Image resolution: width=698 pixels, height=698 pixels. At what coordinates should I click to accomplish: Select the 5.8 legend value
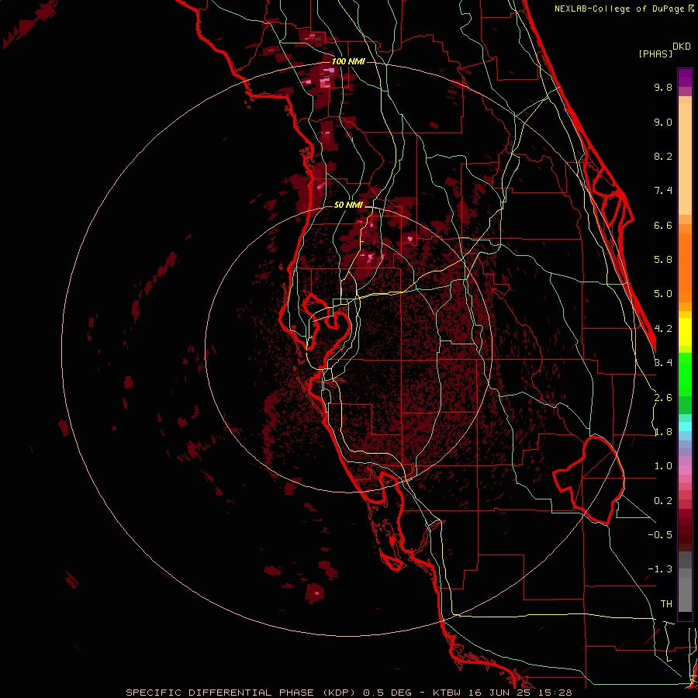tap(663, 260)
